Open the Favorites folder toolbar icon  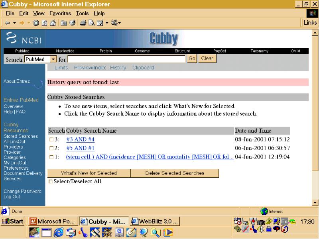pyautogui.click(x=64, y=23)
